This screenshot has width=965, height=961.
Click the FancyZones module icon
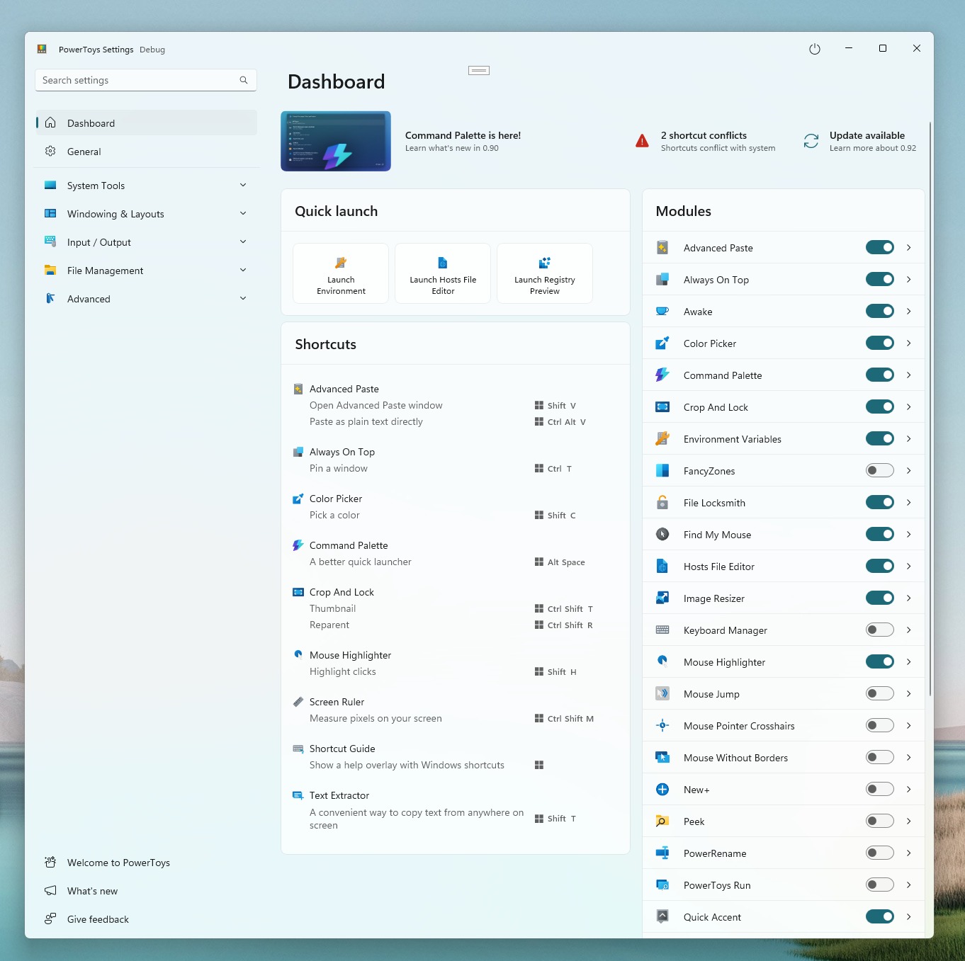[662, 470]
